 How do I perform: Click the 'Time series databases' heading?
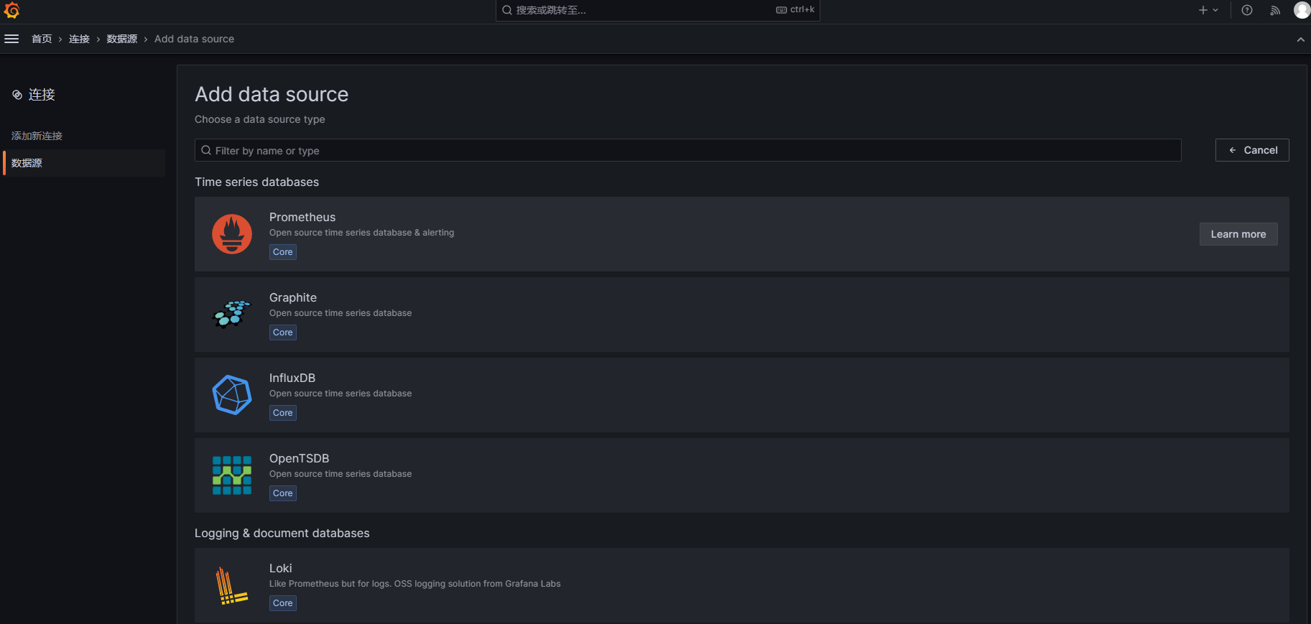[x=256, y=182]
